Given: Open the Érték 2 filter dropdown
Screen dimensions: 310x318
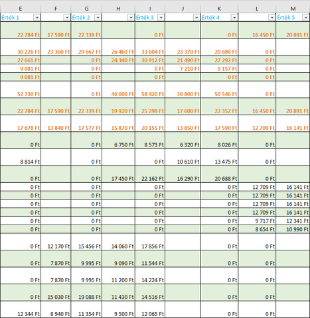Looking at the screenshot, I should [98, 17].
